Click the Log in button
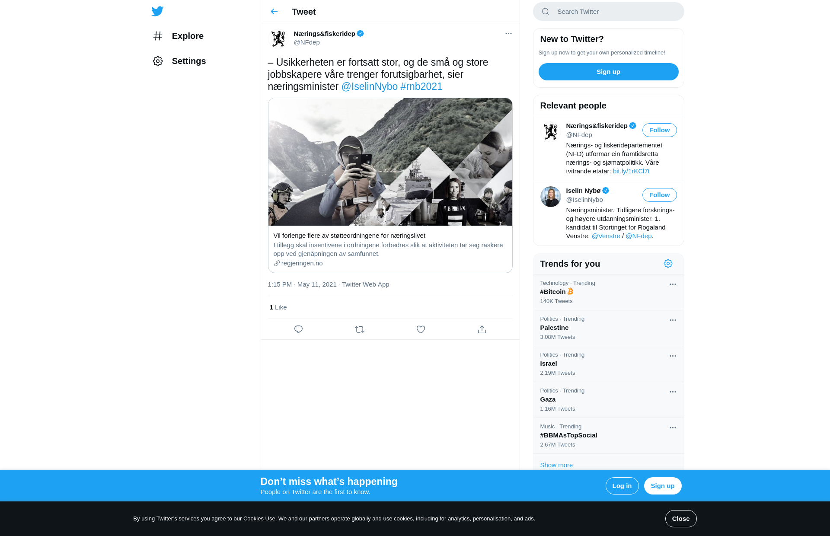 [x=622, y=486]
